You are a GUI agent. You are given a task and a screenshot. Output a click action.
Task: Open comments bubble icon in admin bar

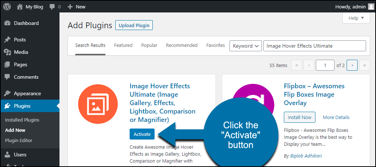point(52,7)
